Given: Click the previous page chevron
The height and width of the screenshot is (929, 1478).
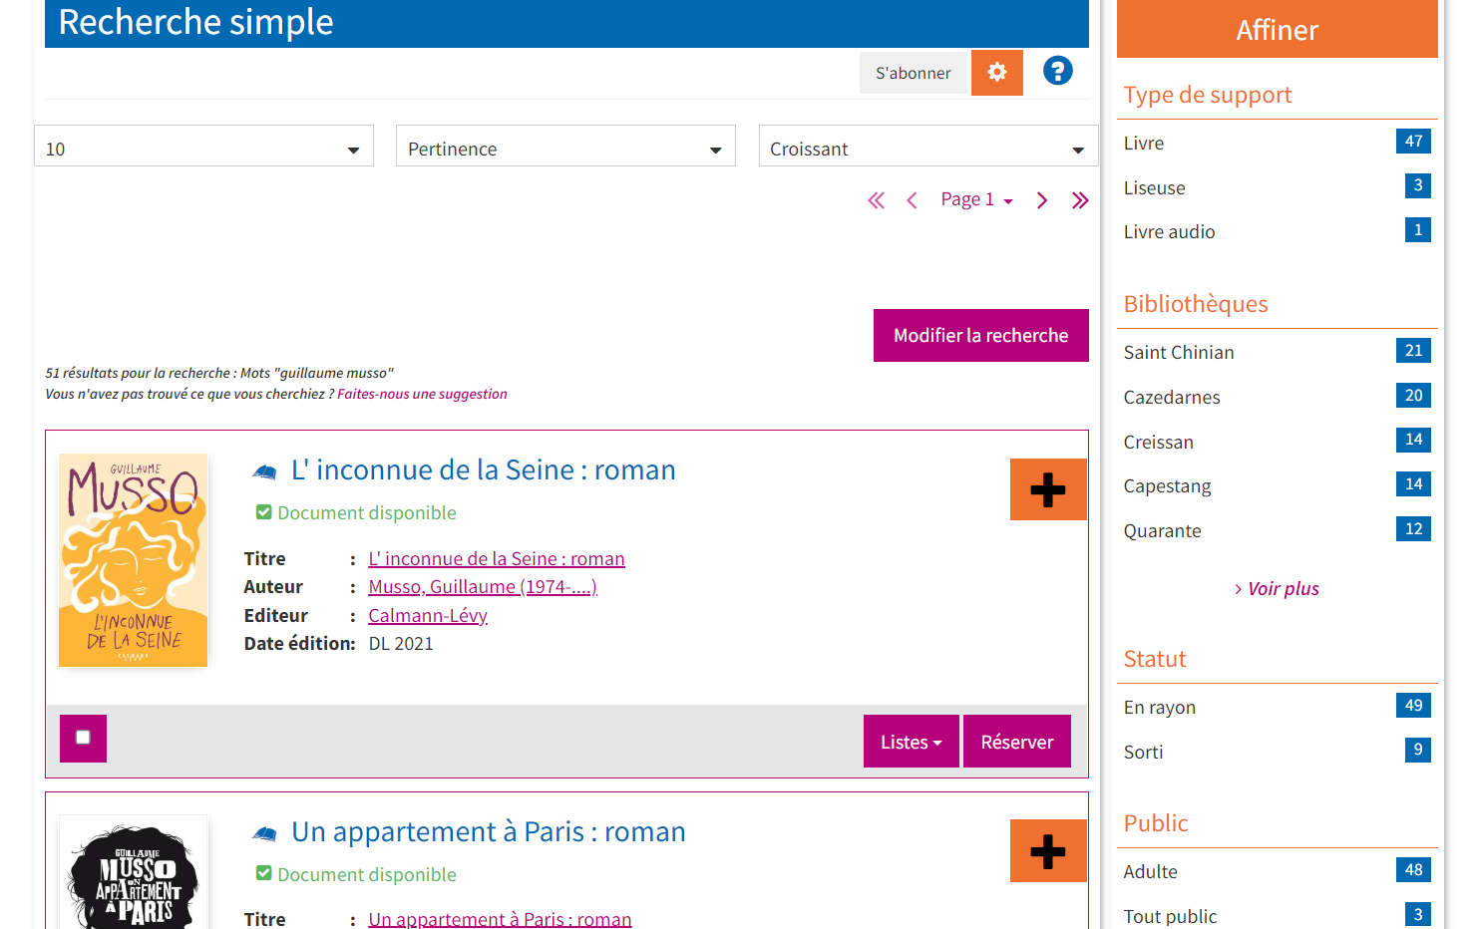Looking at the screenshot, I should (912, 199).
